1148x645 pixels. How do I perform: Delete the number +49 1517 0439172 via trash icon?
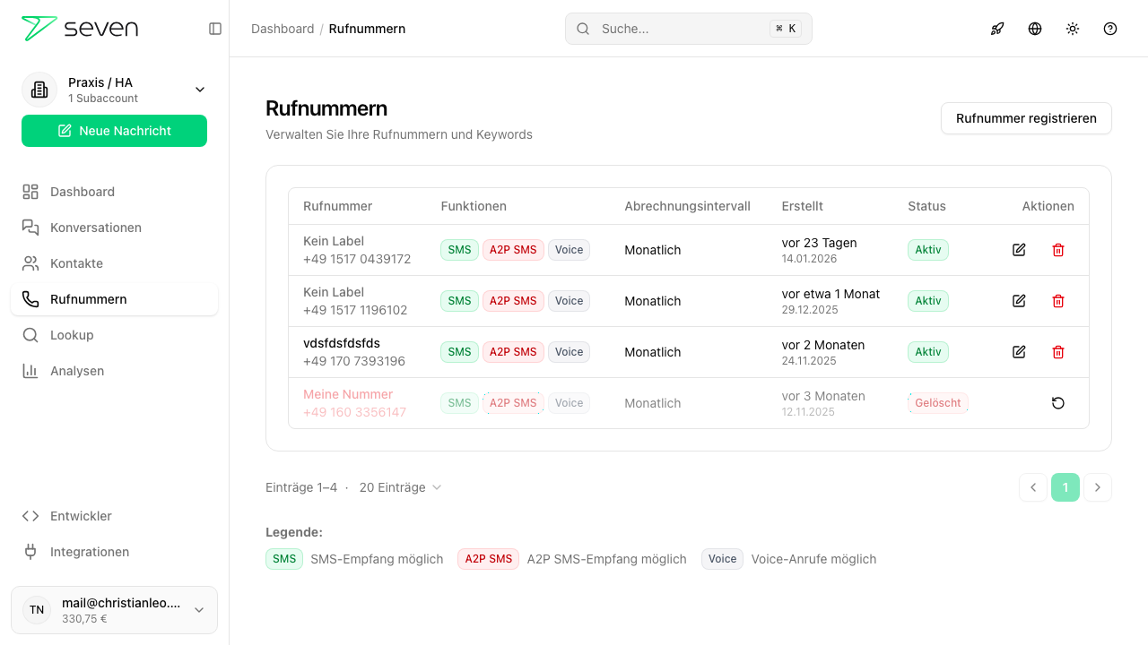click(1058, 250)
